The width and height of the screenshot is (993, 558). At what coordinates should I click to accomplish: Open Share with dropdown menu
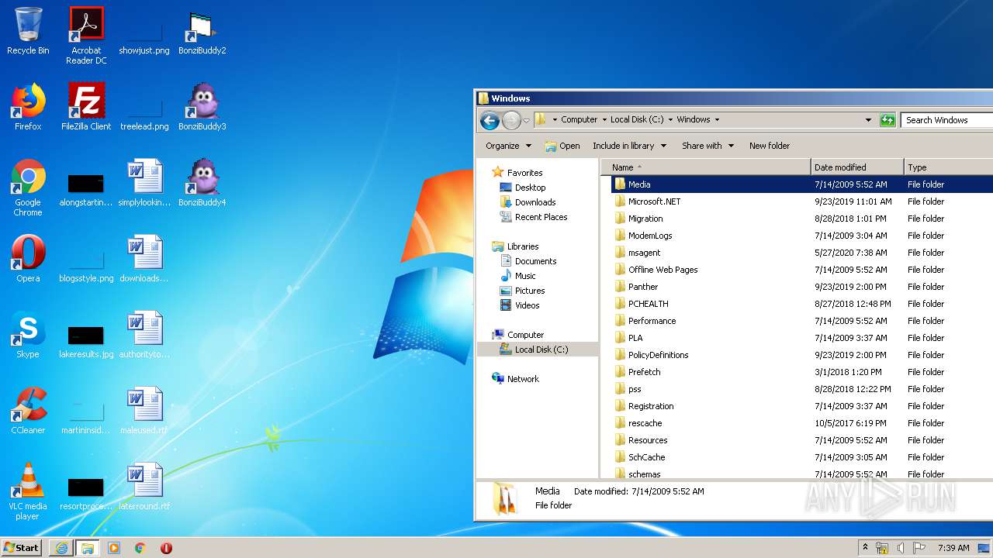(708, 146)
